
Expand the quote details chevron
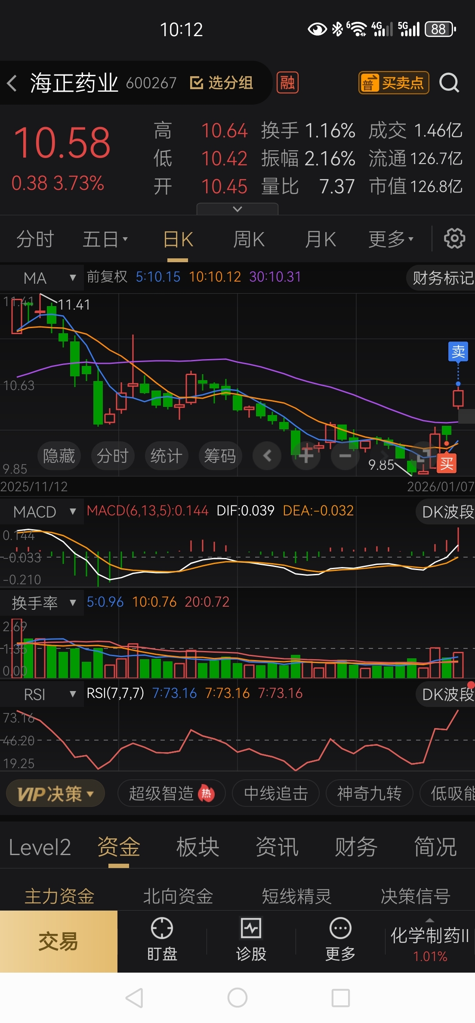[237, 209]
